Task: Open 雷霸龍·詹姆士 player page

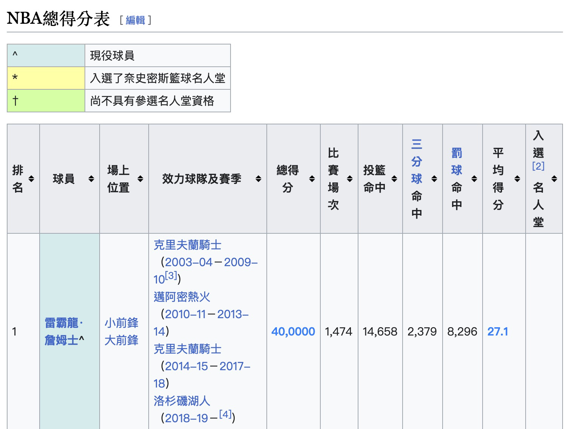Action: 62,331
